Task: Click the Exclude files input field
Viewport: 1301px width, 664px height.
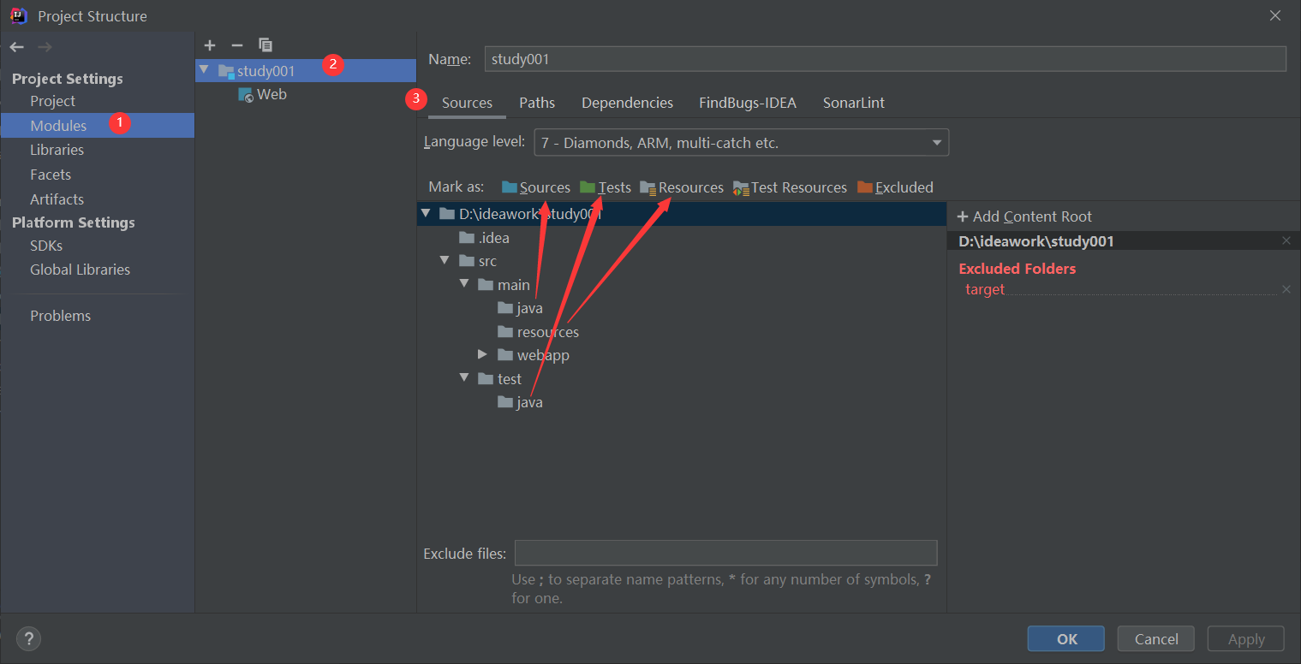Action: (x=726, y=553)
